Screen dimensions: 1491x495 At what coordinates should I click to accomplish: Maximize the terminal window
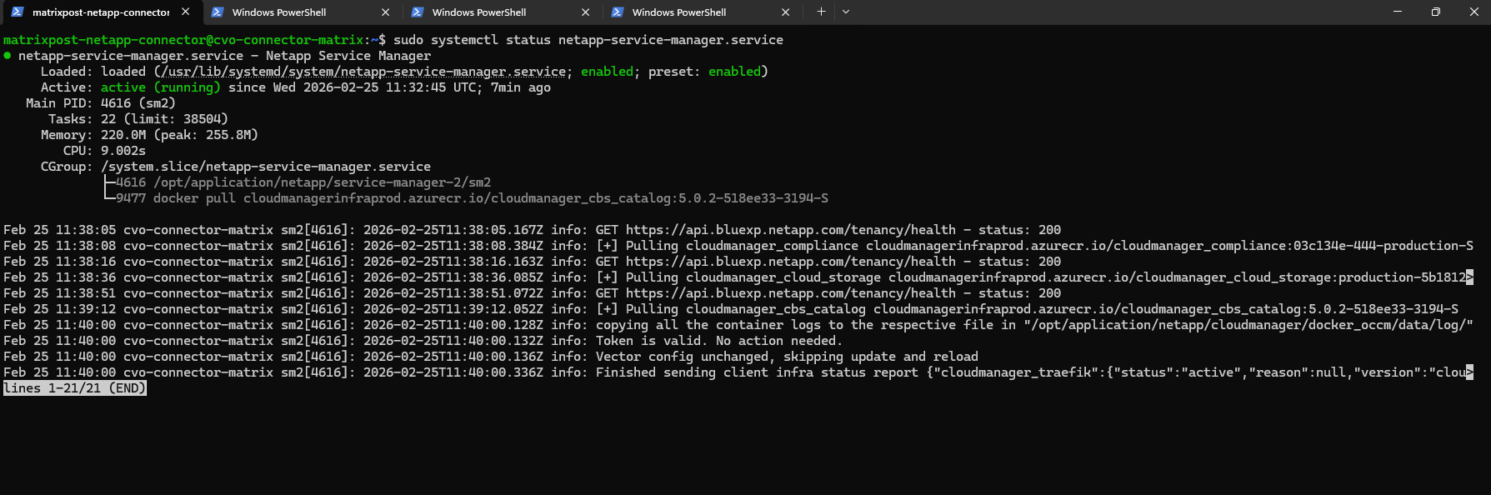[1435, 12]
